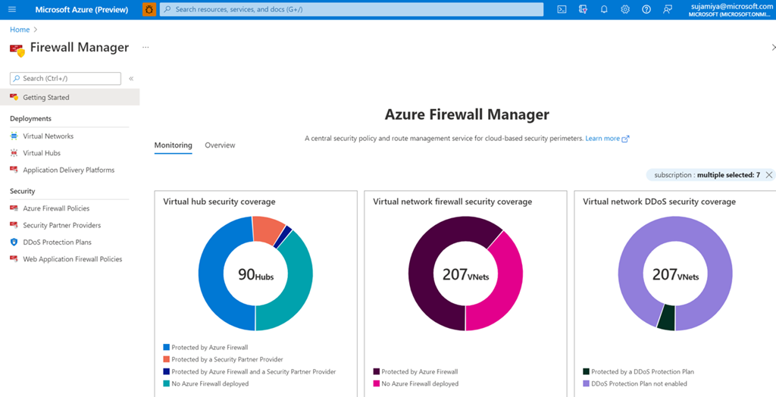
Task: Switch to the Overview tab
Action: coord(220,145)
